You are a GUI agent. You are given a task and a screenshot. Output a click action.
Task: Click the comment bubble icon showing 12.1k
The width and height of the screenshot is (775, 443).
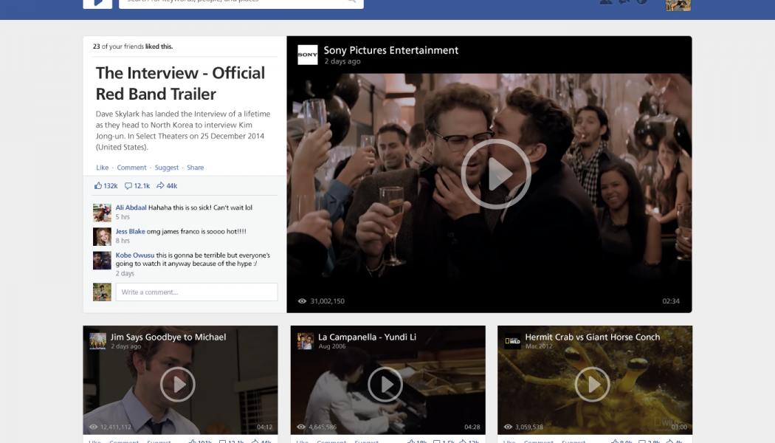tap(128, 186)
